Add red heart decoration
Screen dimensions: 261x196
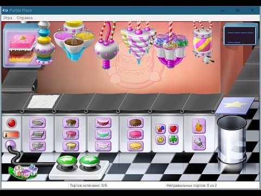click(173, 128)
